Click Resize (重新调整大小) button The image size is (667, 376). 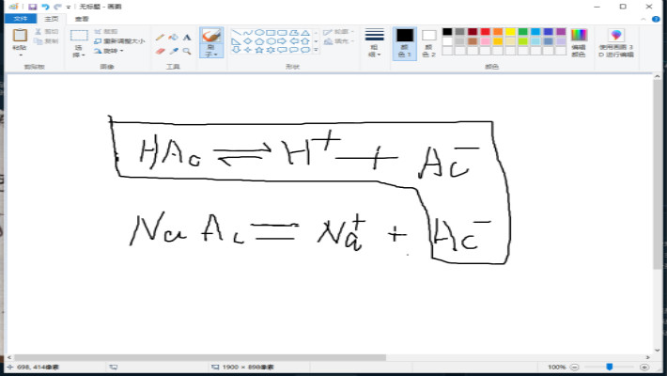[118, 41]
